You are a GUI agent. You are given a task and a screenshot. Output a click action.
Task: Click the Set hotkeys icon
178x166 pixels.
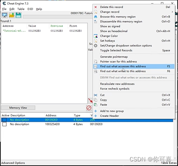(96, 41)
